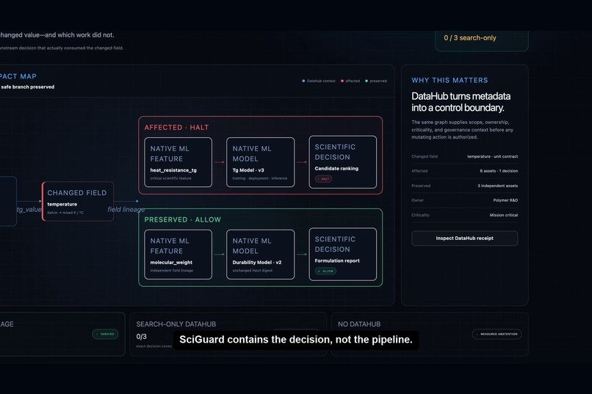
Task: Click the green preserved legend dot
Action: (367, 81)
